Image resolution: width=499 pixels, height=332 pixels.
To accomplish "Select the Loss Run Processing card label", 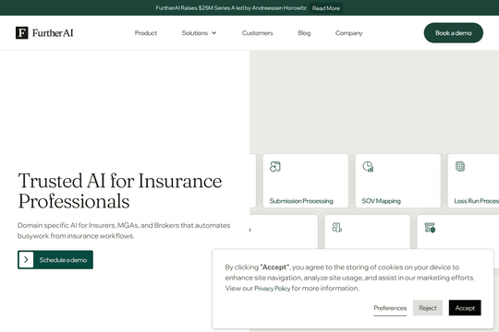I will [477, 201].
